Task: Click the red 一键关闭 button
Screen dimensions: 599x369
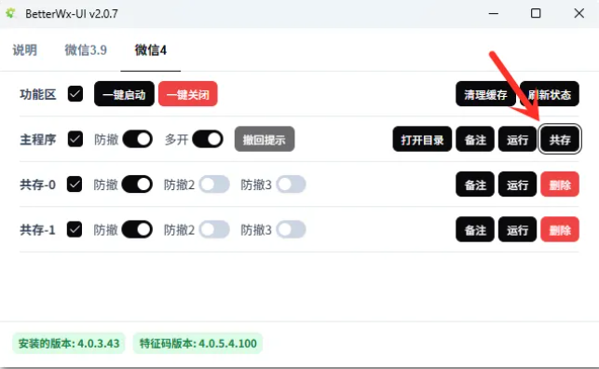Action: coord(188,94)
